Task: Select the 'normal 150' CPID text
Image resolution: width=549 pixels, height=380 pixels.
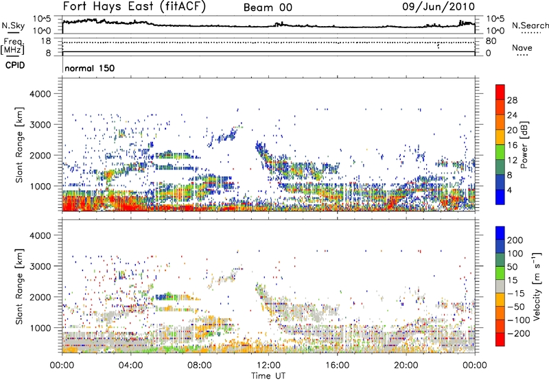Action: point(90,68)
